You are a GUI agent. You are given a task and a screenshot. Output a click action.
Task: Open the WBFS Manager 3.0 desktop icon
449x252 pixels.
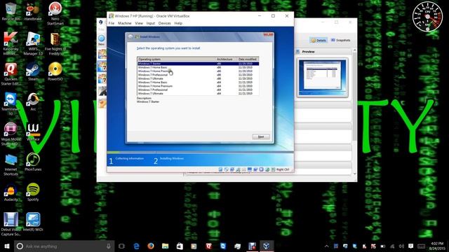point(33,43)
